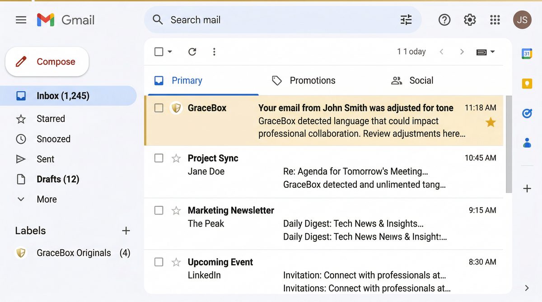This screenshot has width=542, height=302.
Task: Open Google Calendar in the right sidebar
Action: tap(527, 53)
